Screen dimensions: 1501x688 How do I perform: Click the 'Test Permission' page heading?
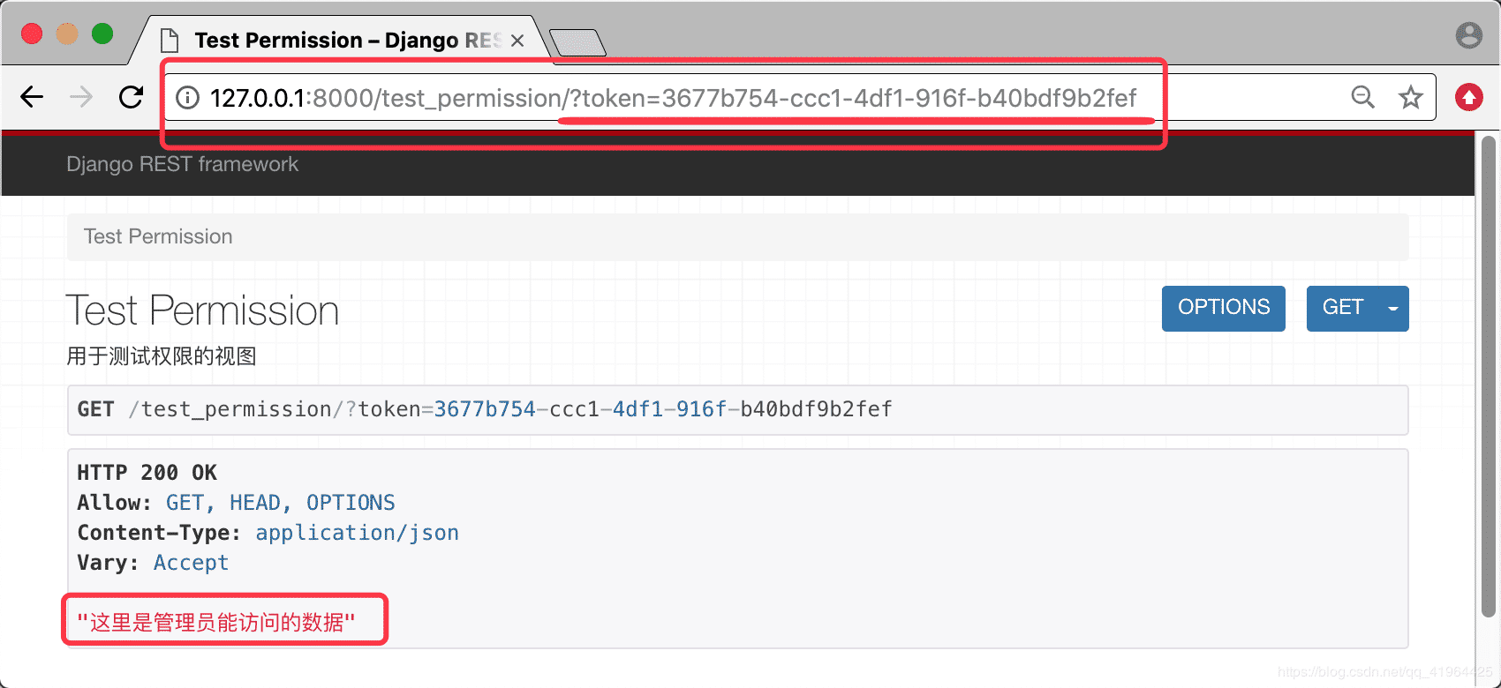[x=202, y=310]
